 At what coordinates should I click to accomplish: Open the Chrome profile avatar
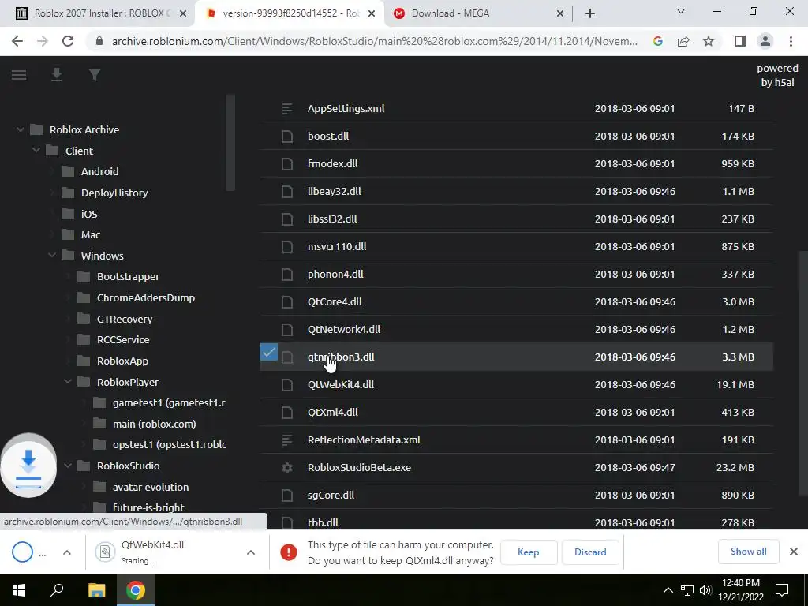(765, 41)
